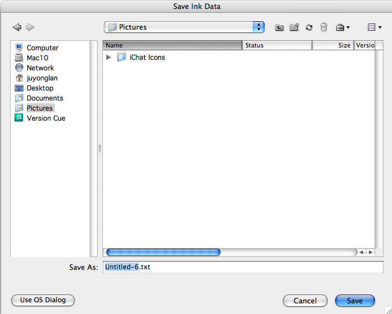The width and height of the screenshot is (392, 314).
Task: Click the Back navigation arrow
Action: pos(17,27)
